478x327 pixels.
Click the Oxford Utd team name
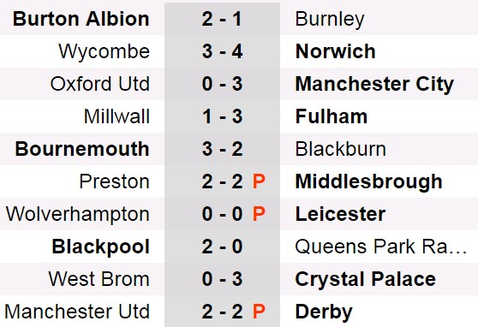click(x=100, y=84)
